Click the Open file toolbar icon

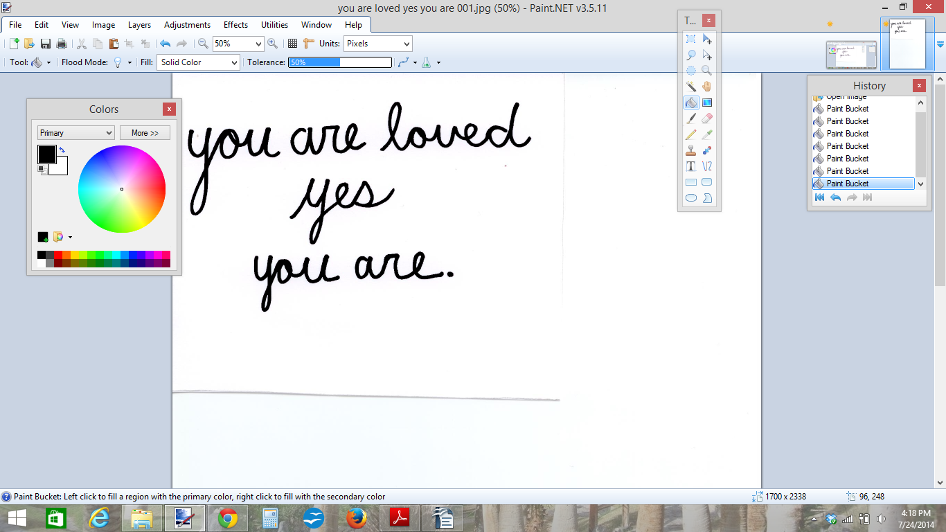29,44
